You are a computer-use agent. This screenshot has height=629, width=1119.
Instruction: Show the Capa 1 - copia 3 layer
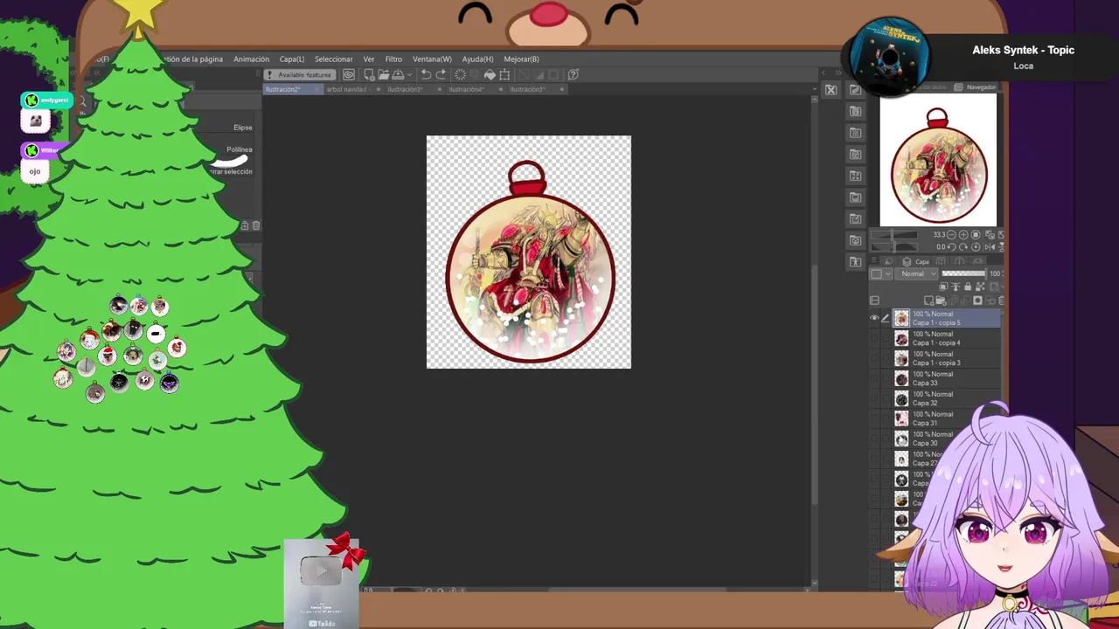click(x=874, y=359)
